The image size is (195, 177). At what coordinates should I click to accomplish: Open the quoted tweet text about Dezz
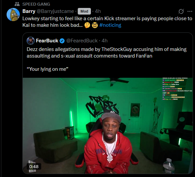(107, 53)
